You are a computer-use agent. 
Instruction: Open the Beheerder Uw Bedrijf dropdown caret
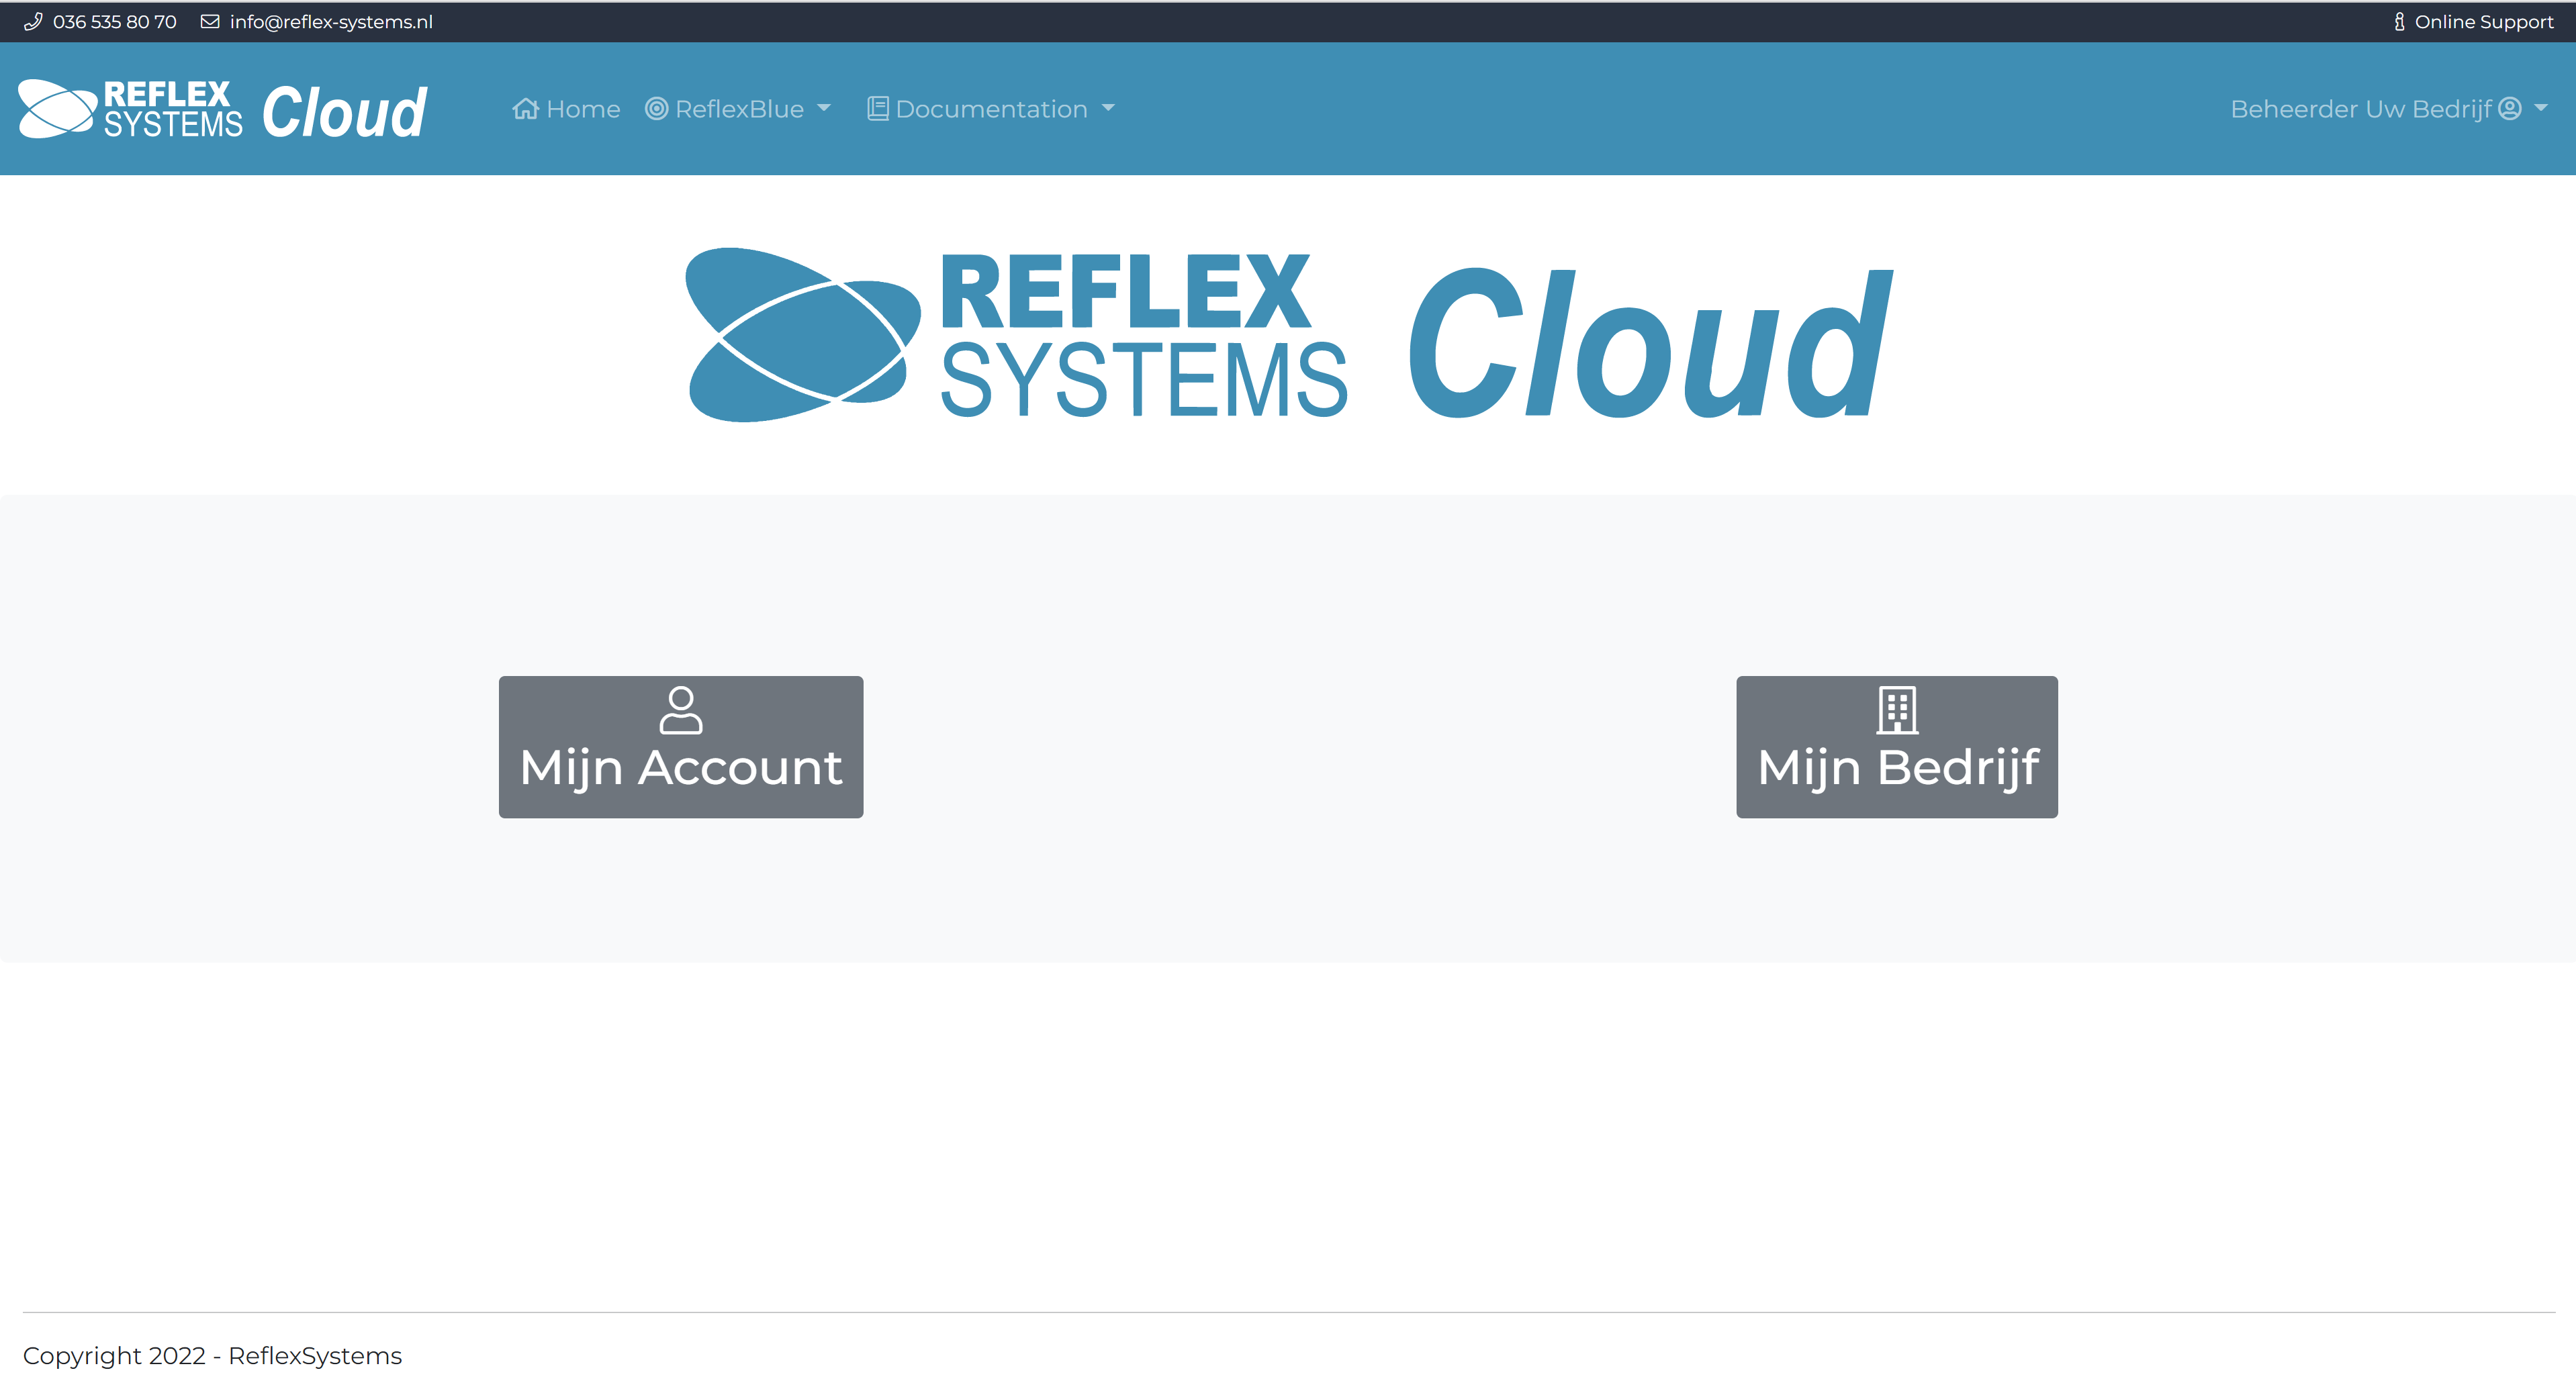(2541, 108)
